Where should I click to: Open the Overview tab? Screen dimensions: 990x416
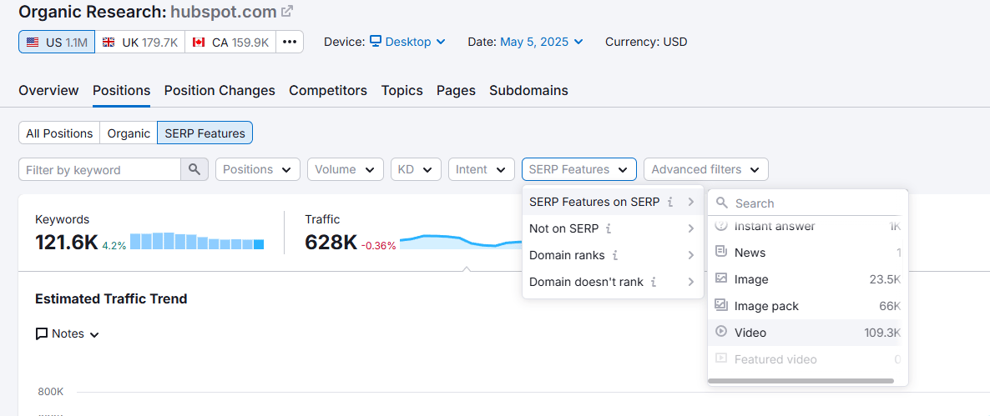[48, 90]
